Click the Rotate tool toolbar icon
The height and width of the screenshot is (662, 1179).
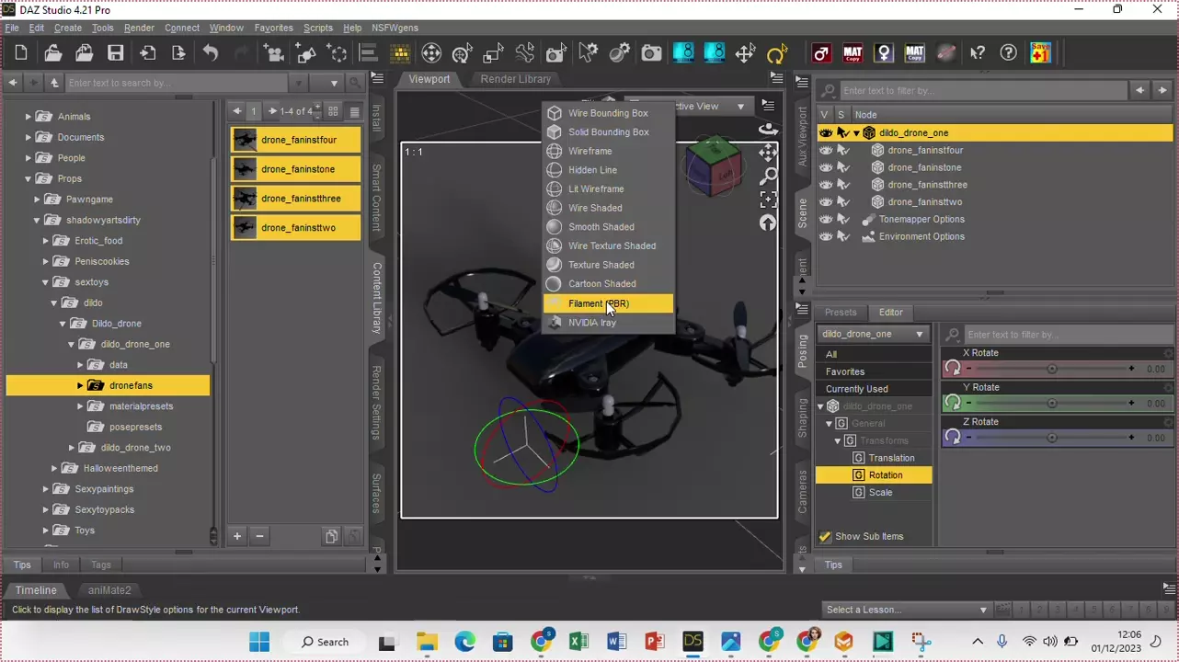pos(776,53)
